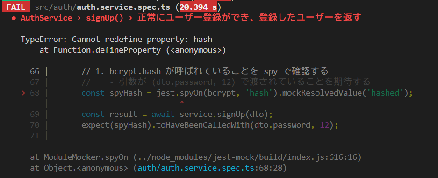Click the 'const result = await service.signUp(dto);' line
The height and width of the screenshot is (178, 438).
click(177, 115)
